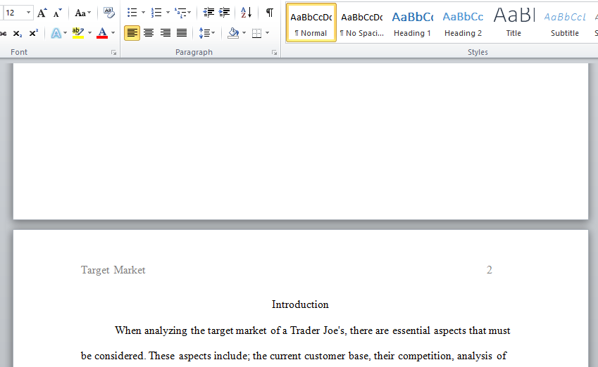Click the word Trader in the paragraph
598x367 pixels.
(x=305, y=330)
